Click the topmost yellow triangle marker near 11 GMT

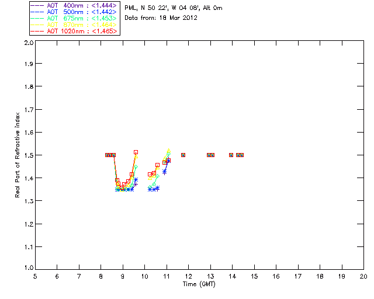coord(169,151)
